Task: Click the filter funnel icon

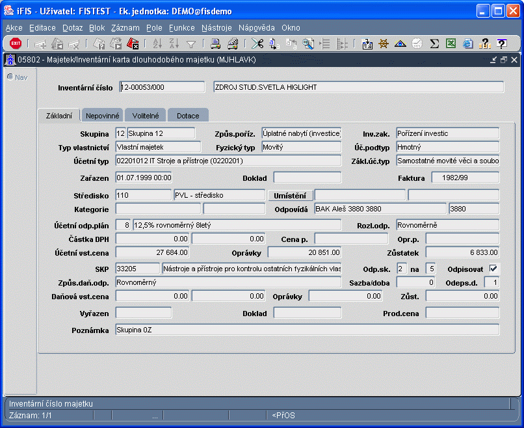Action: 191,44
